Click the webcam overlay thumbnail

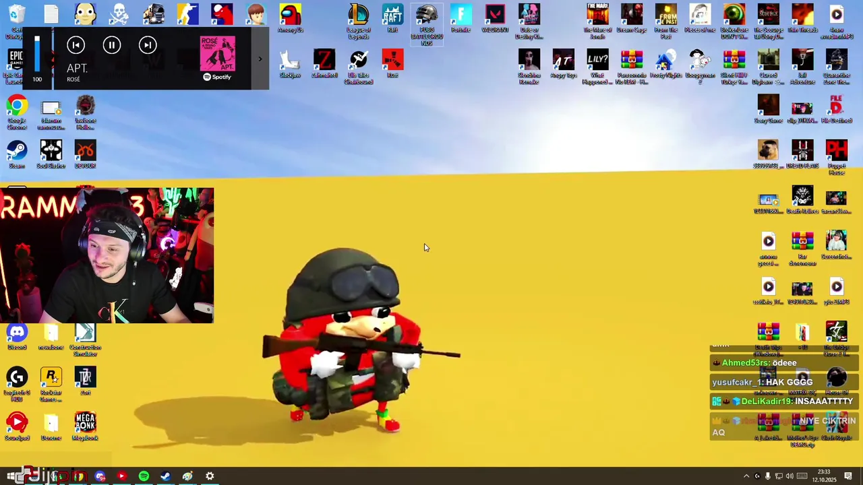[107, 255]
